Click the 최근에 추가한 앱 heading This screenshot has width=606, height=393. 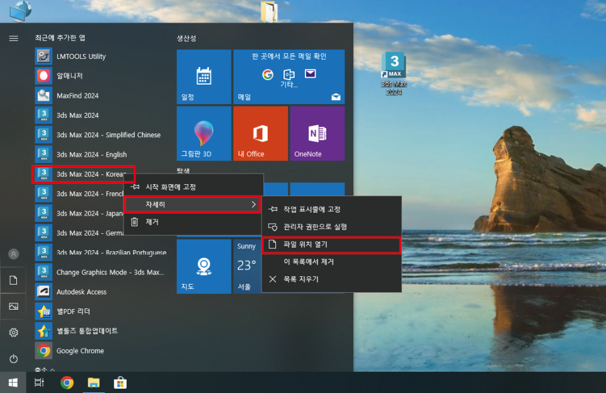point(60,38)
